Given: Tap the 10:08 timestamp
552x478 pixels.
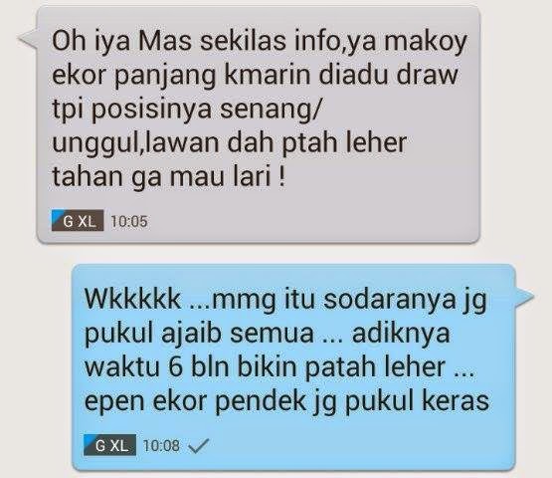Looking at the screenshot, I should [161, 445].
